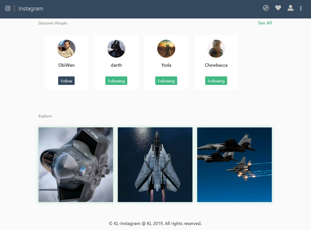The width and height of the screenshot is (311, 230).
Task: Open Yoda's profile picture
Action: [x=166, y=49]
